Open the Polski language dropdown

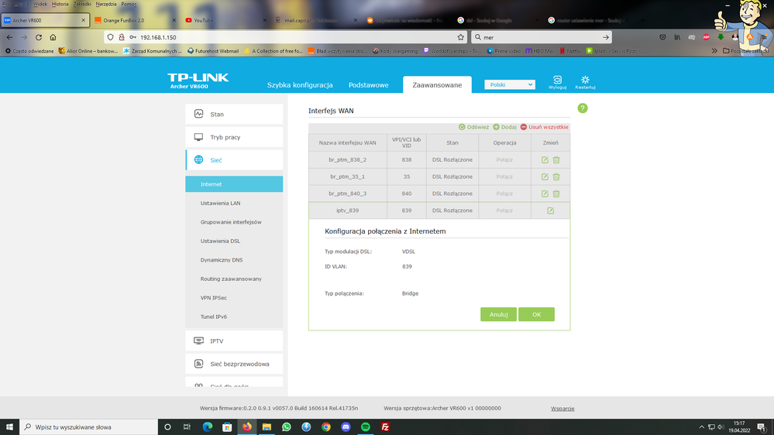(x=509, y=84)
